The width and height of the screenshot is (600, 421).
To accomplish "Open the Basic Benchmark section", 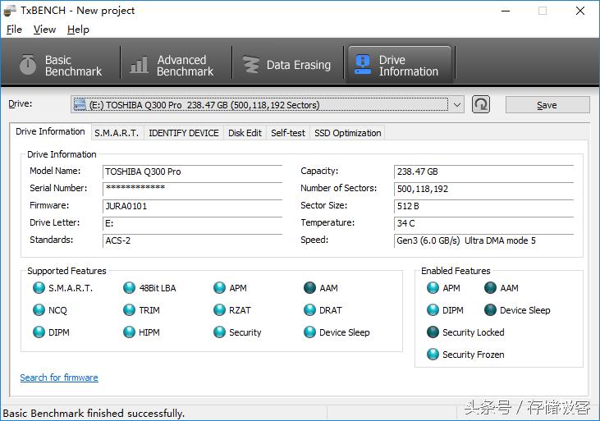I will point(62,65).
